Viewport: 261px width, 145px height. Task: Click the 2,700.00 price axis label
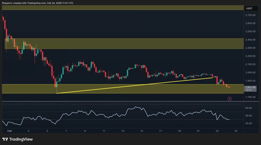click(x=250, y=15)
